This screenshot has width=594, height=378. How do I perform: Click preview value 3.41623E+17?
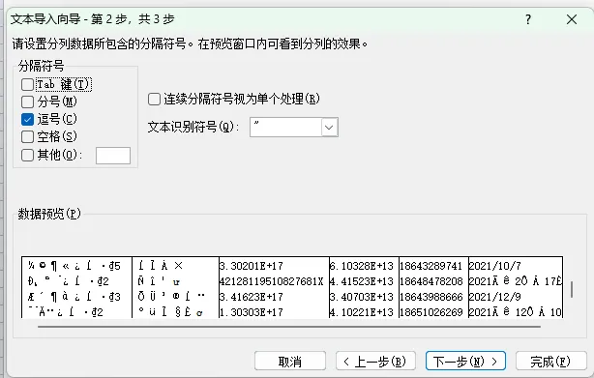252,297
